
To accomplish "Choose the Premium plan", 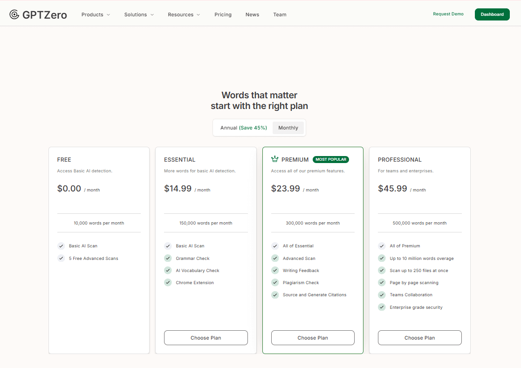I will (x=313, y=338).
